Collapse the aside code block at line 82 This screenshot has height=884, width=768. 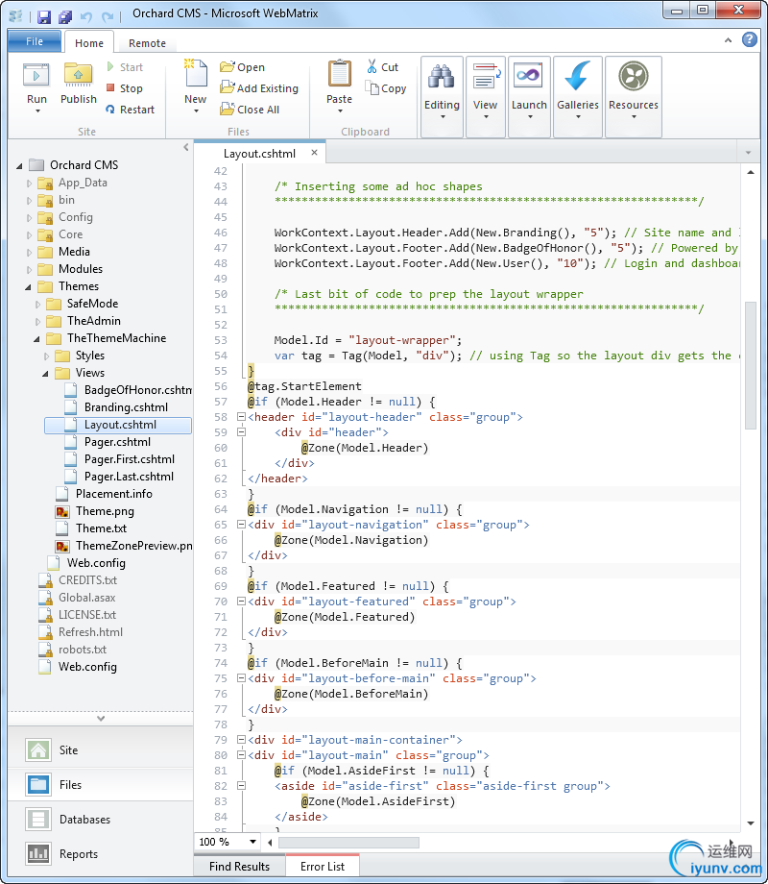241,785
